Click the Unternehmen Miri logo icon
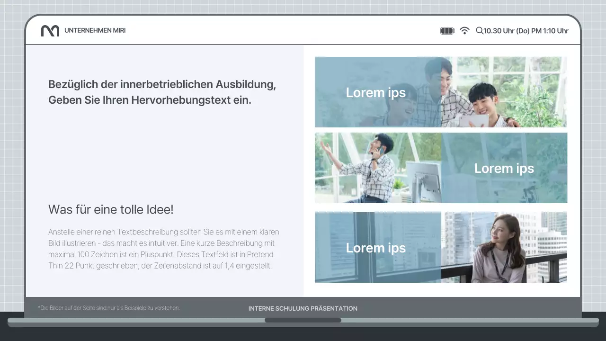The image size is (606, 341). [x=50, y=30]
